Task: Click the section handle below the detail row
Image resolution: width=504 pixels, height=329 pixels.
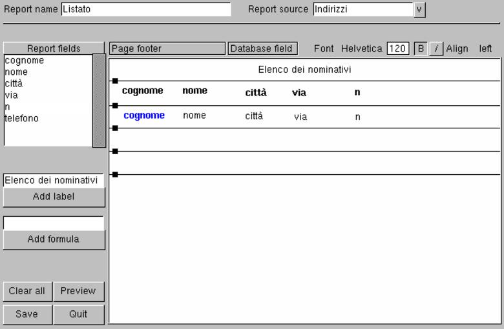Action: coord(115,128)
